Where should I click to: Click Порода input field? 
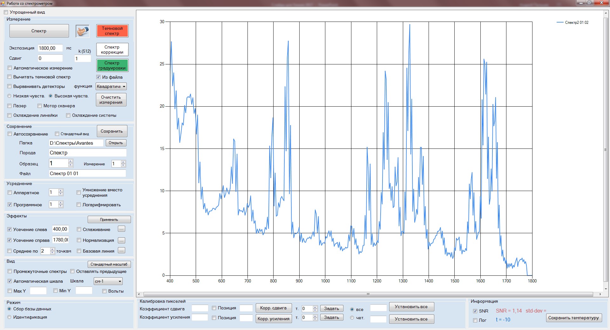(x=88, y=153)
